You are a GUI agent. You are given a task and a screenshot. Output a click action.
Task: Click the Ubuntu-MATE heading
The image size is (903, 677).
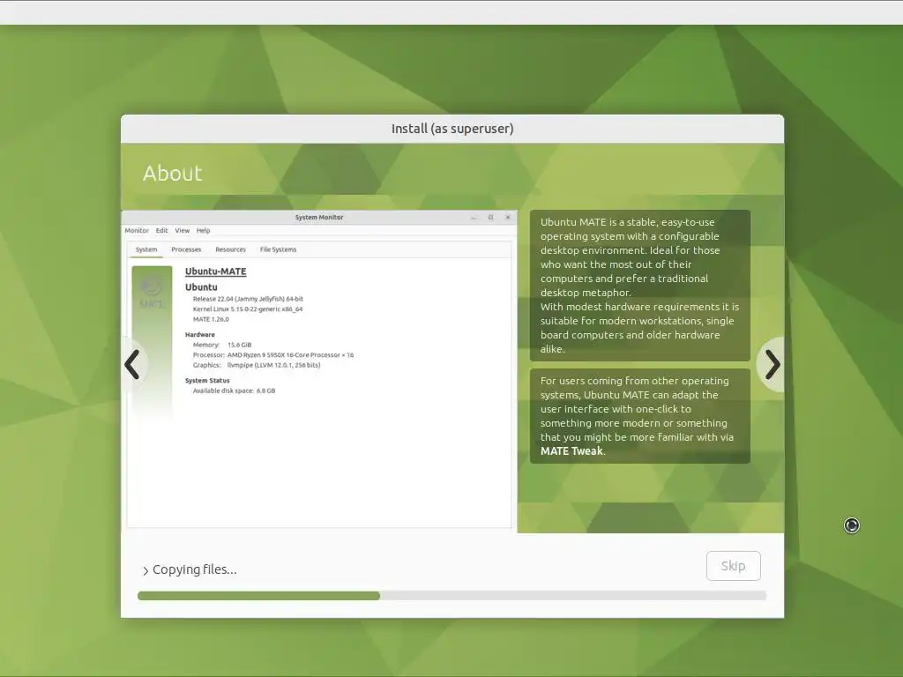(215, 272)
